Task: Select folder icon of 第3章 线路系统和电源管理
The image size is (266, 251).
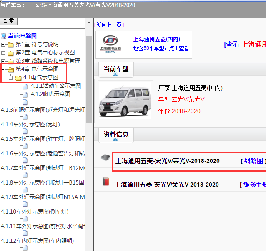Action: [10, 61]
